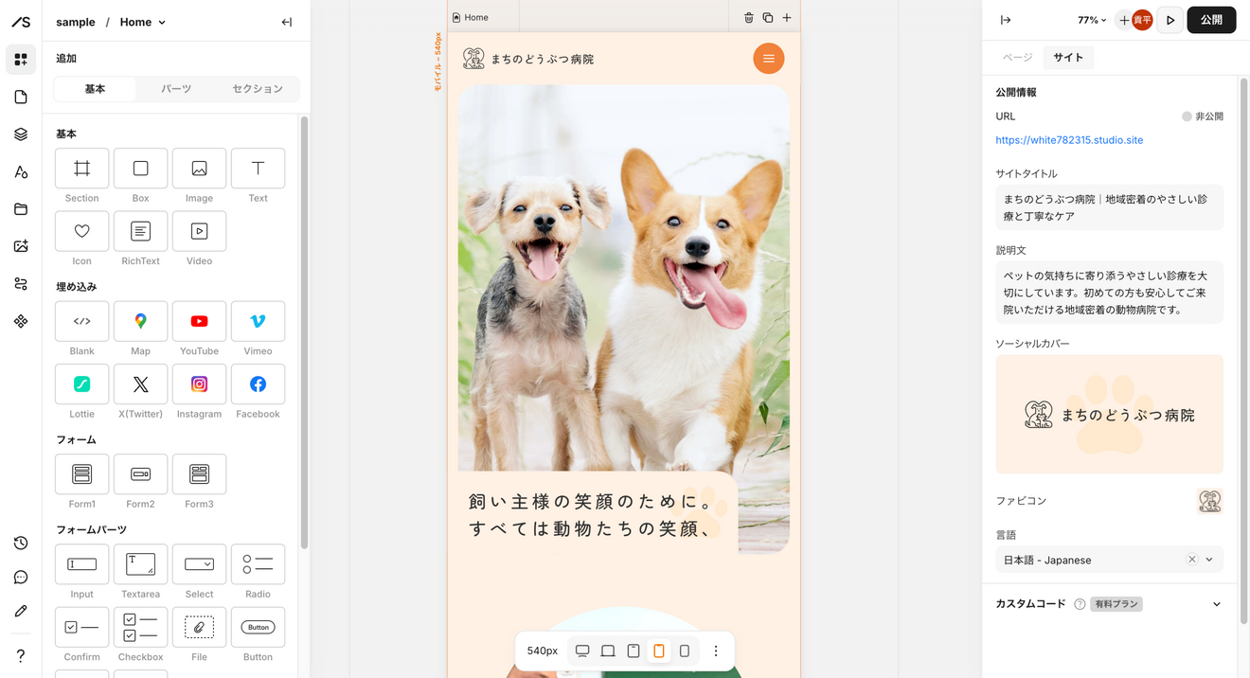Delete the Home page with trash icon
1250x678 pixels.
pyautogui.click(x=748, y=17)
